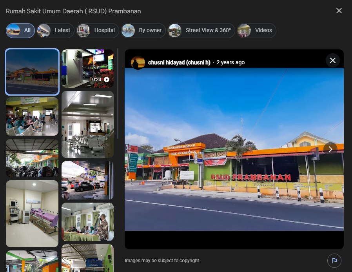This screenshot has height=272, width=352.
Task: Close the photo gallery dialog
Action: point(339,11)
